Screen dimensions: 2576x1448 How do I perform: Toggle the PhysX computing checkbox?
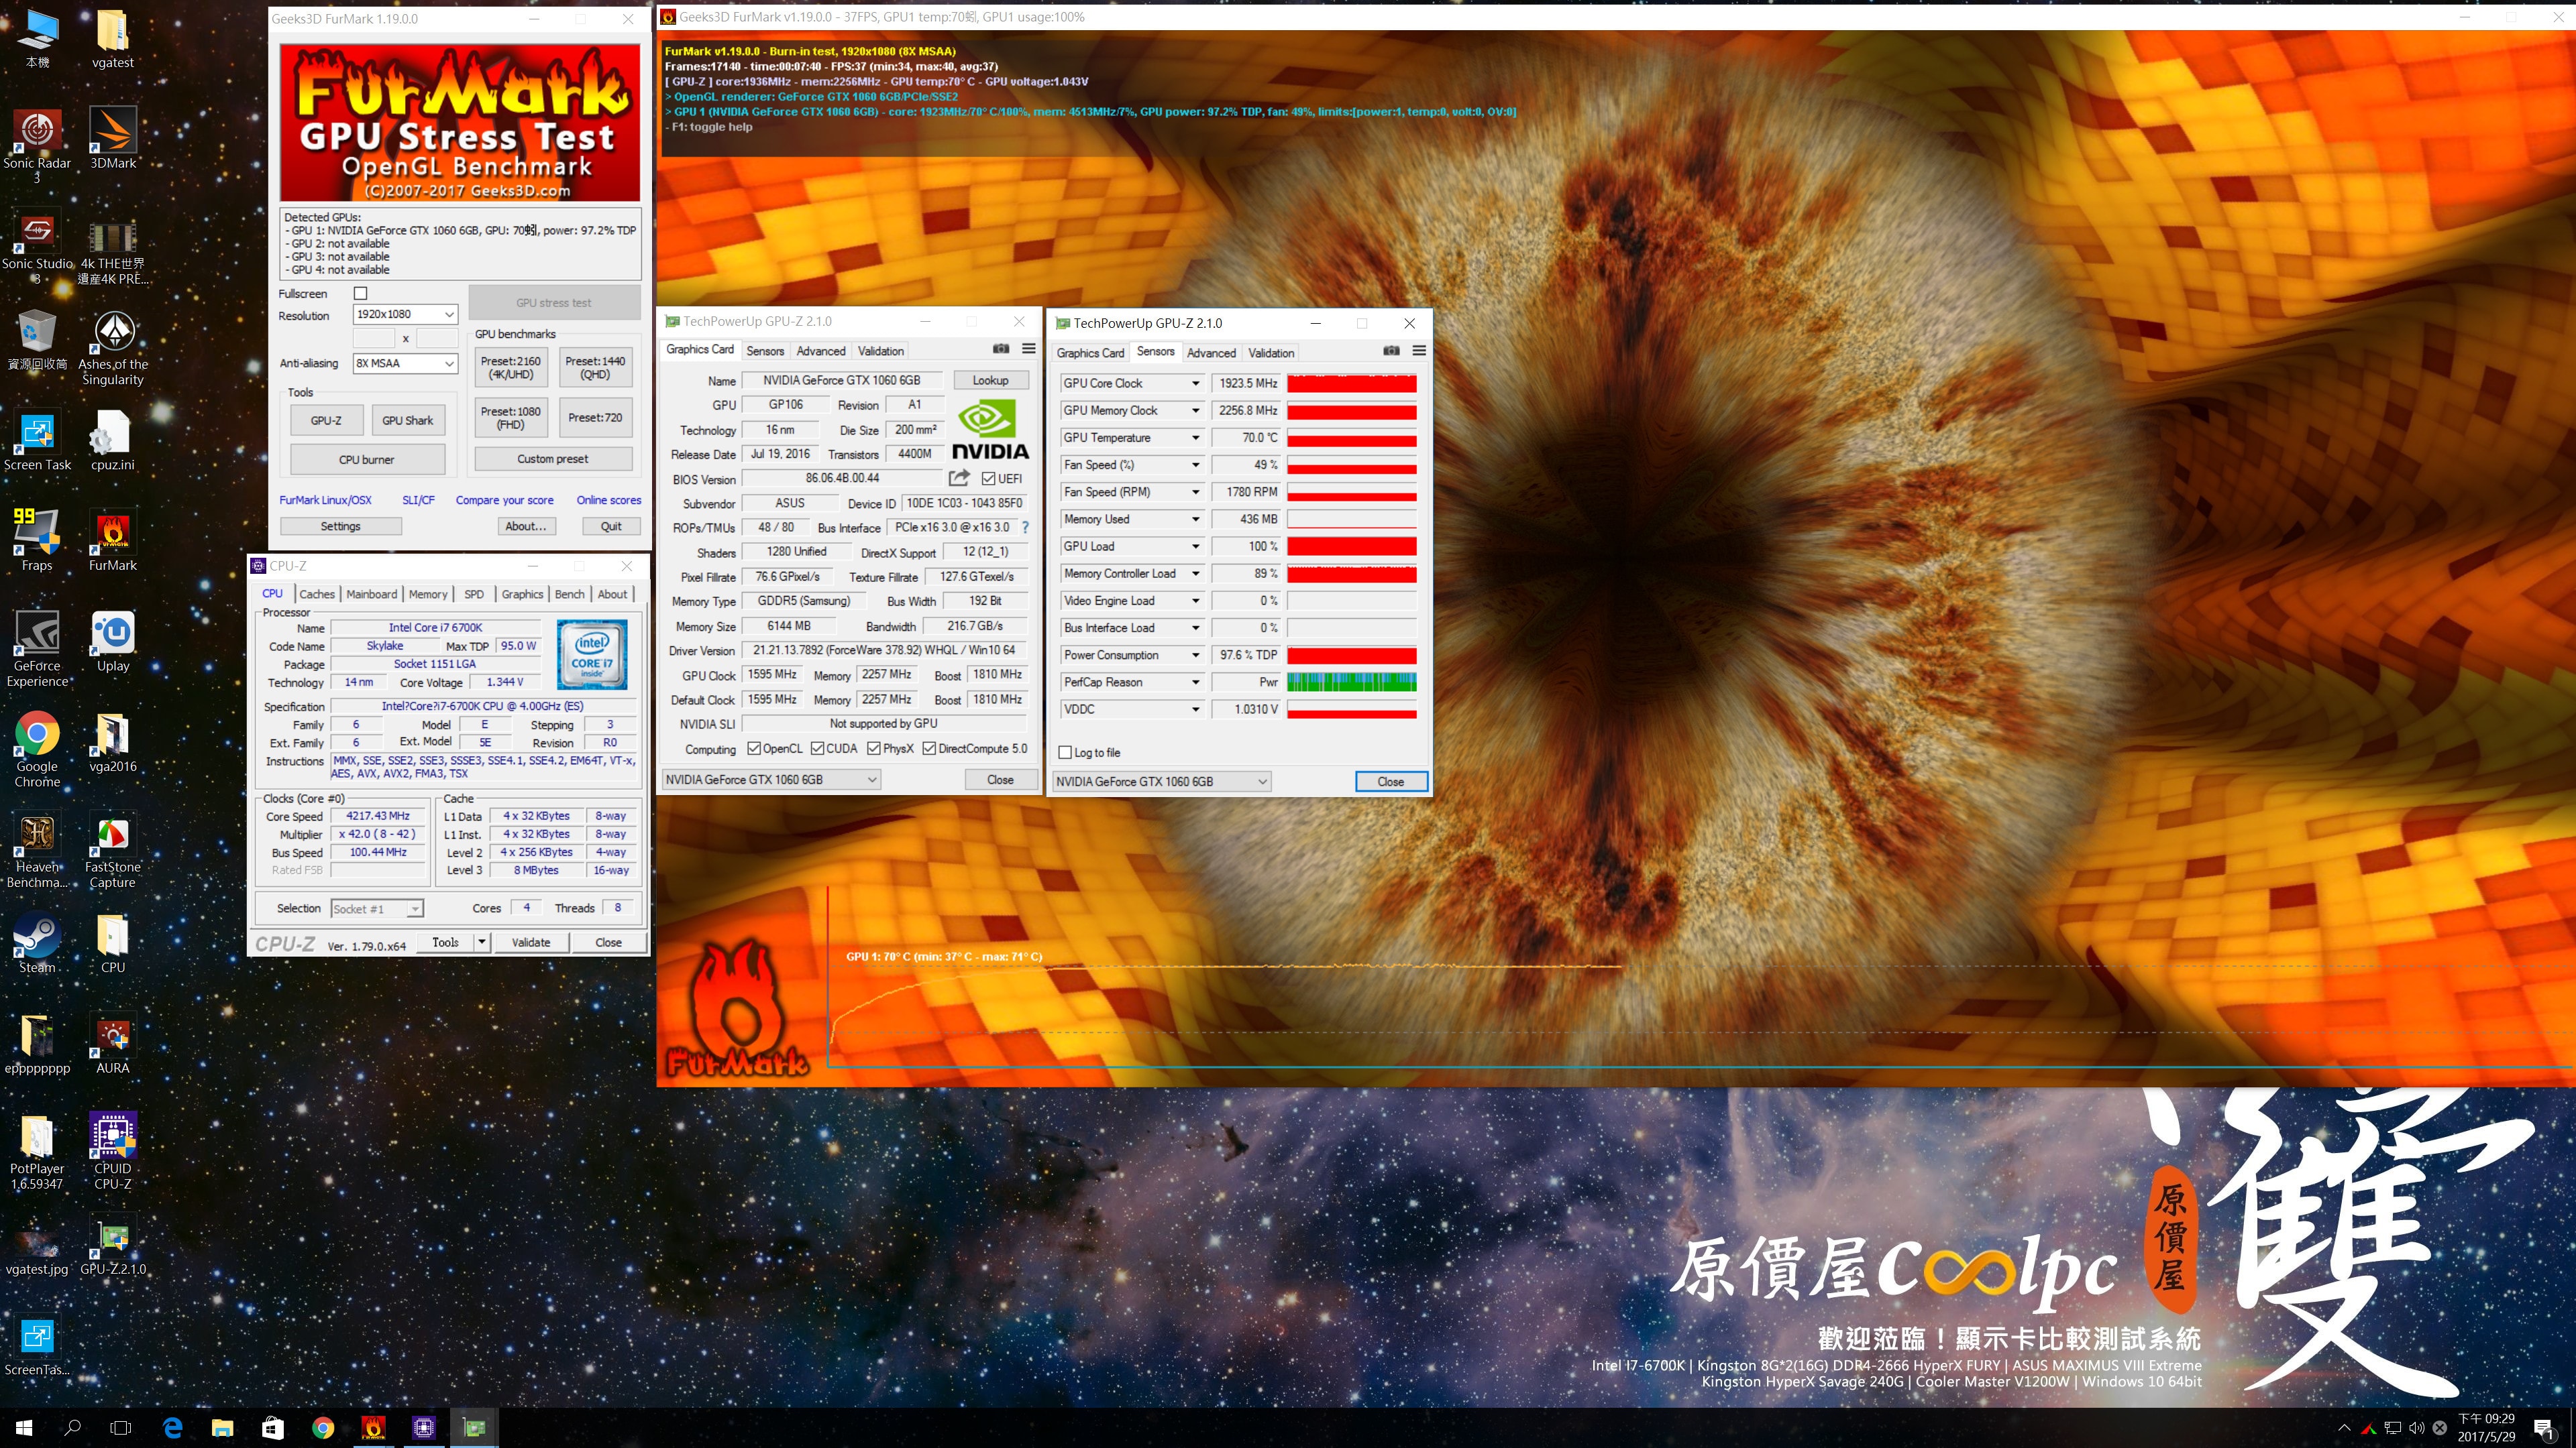tap(874, 749)
